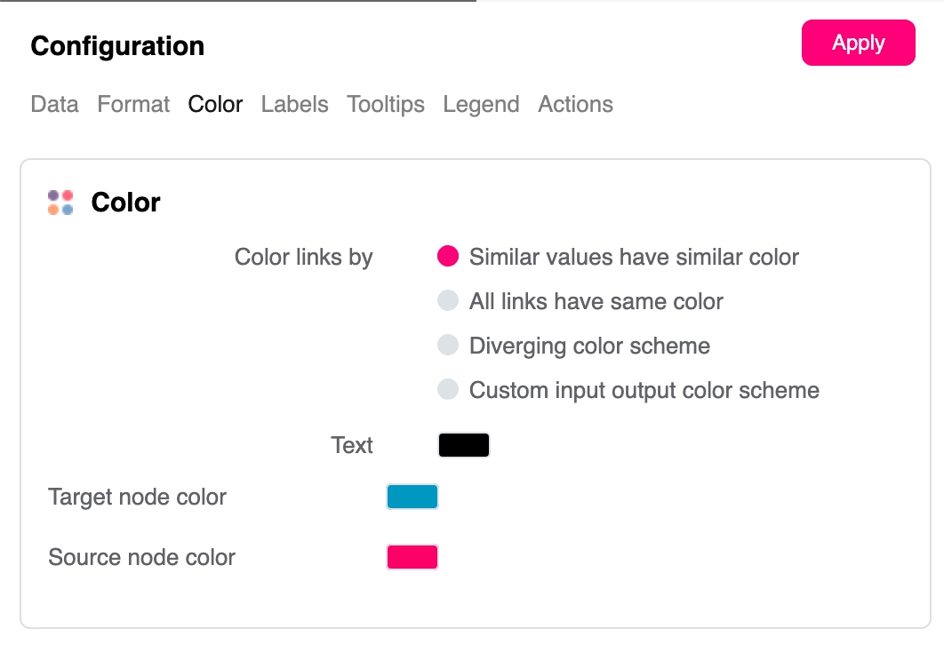Screen dimensions: 944x645
Task: Open the Actions tab
Action: (575, 105)
